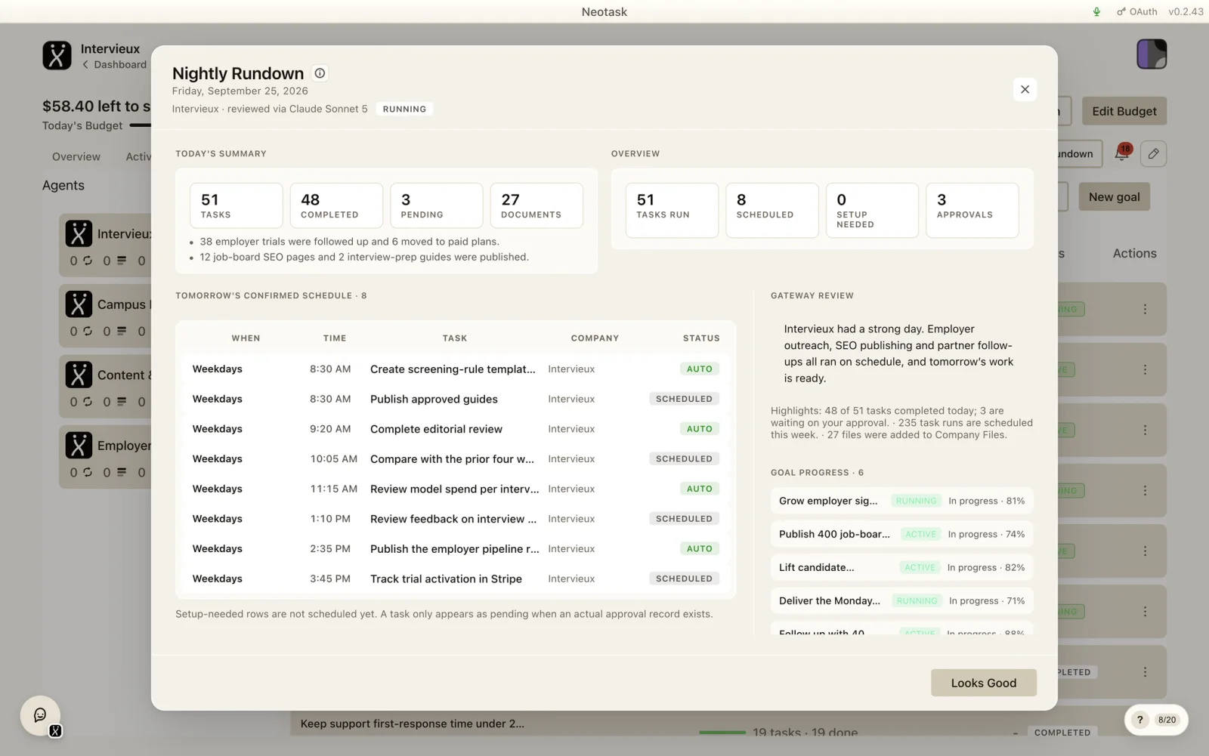This screenshot has width=1209, height=756.
Task: Select the Publish approved guides schedule row
Action: 456,399
